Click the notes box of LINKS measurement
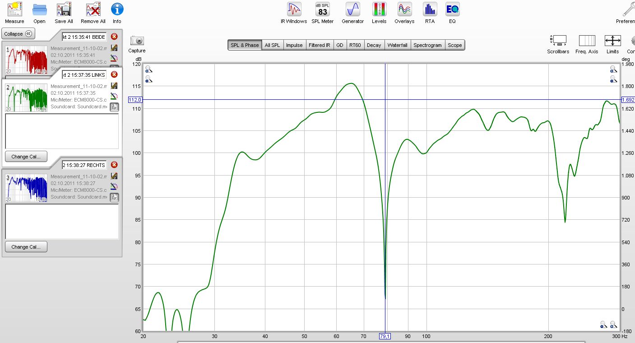The height and width of the screenshot is (343, 635). (x=62, y=131)
